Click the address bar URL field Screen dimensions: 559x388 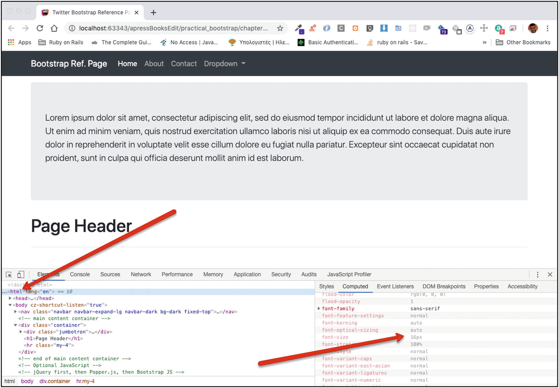[x=173, y=29]
